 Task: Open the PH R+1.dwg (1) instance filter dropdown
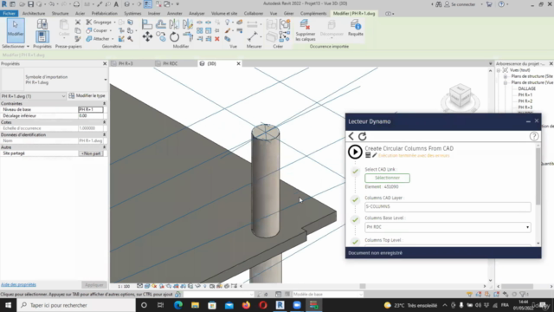pyautogui.click(x=63, y=96)
